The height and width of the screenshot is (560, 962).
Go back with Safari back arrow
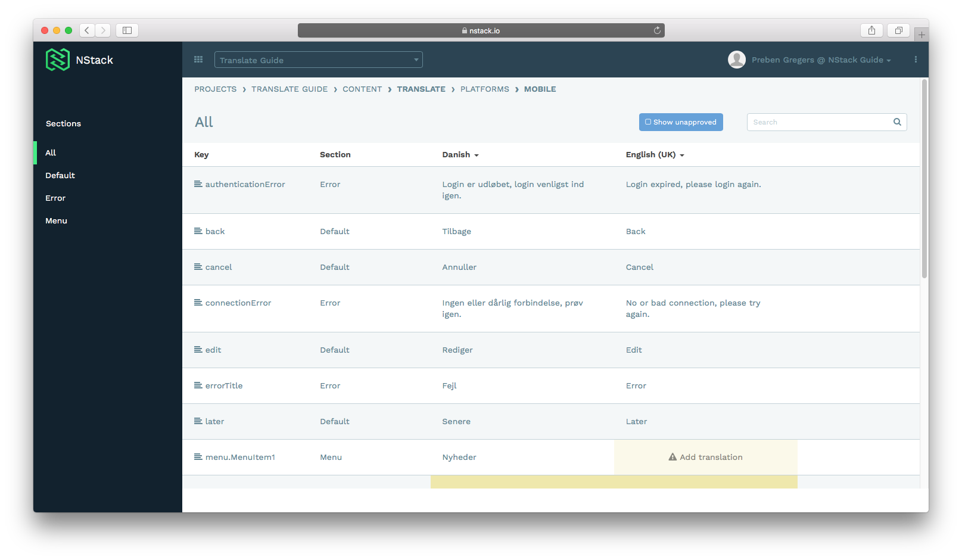[87, 30]
